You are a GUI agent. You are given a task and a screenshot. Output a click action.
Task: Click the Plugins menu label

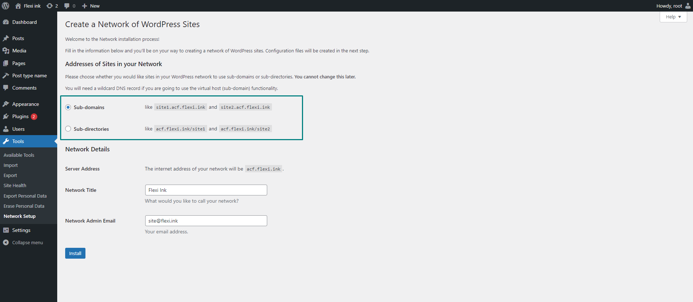click(x=20, y=116)
